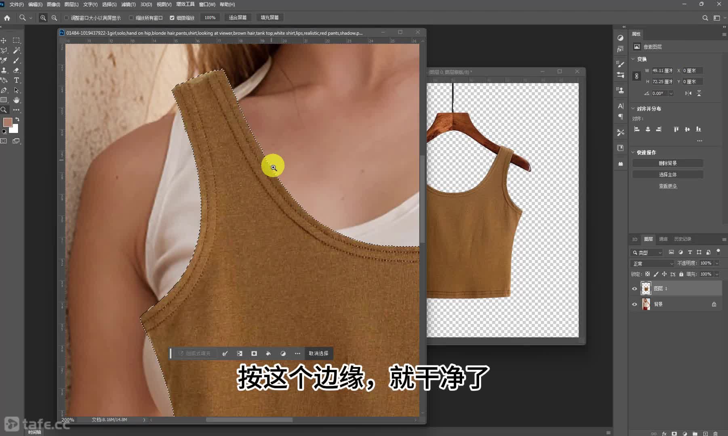Hide 图层 1 layer visibility eye
The image size is (728, 436).
pyautogui.click(x=634, y=289)
